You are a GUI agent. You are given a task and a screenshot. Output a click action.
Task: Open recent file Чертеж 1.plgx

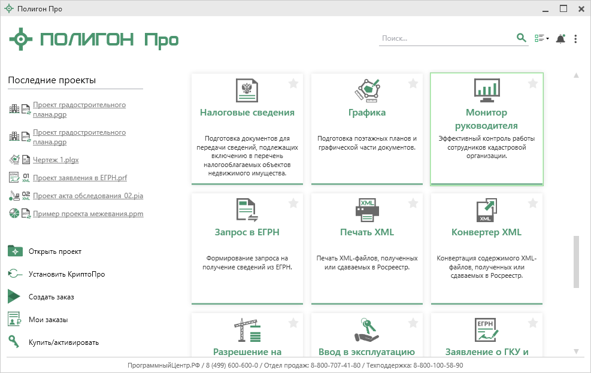pyautogui.click(x=56, y=160)
